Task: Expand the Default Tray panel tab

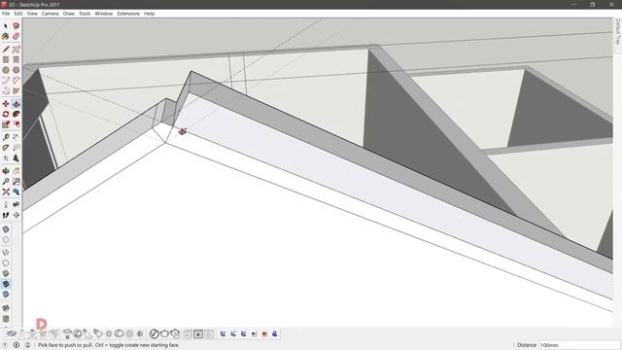Action: [618, 31]
